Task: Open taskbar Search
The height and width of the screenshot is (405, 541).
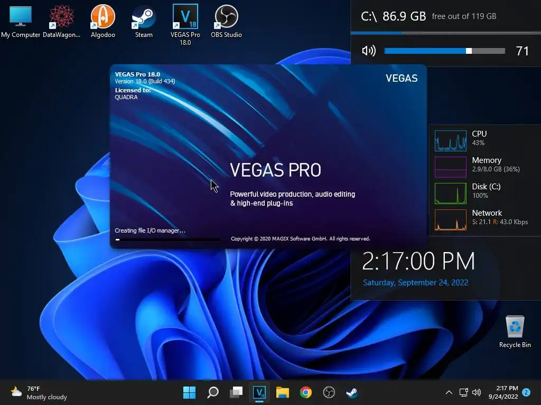Action: point(213,392)
